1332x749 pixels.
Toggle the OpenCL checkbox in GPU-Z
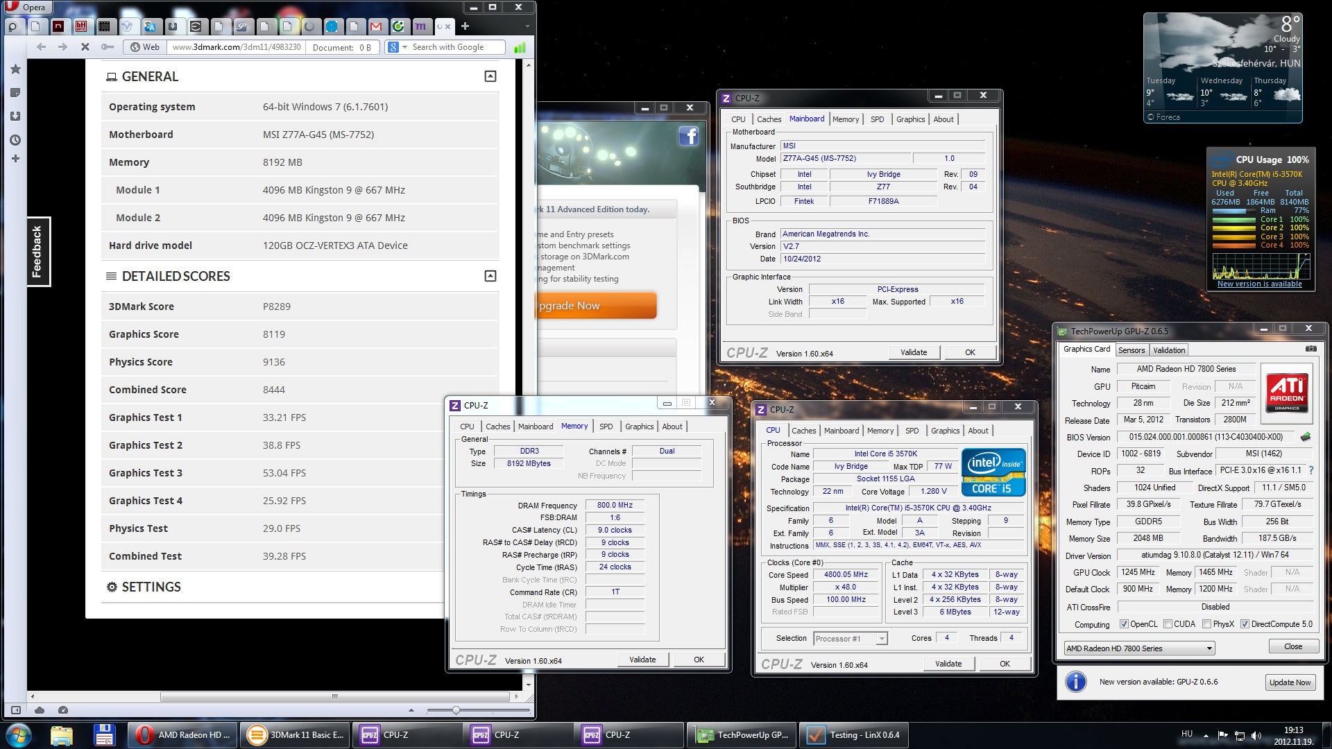click(x=1124, y=624)
